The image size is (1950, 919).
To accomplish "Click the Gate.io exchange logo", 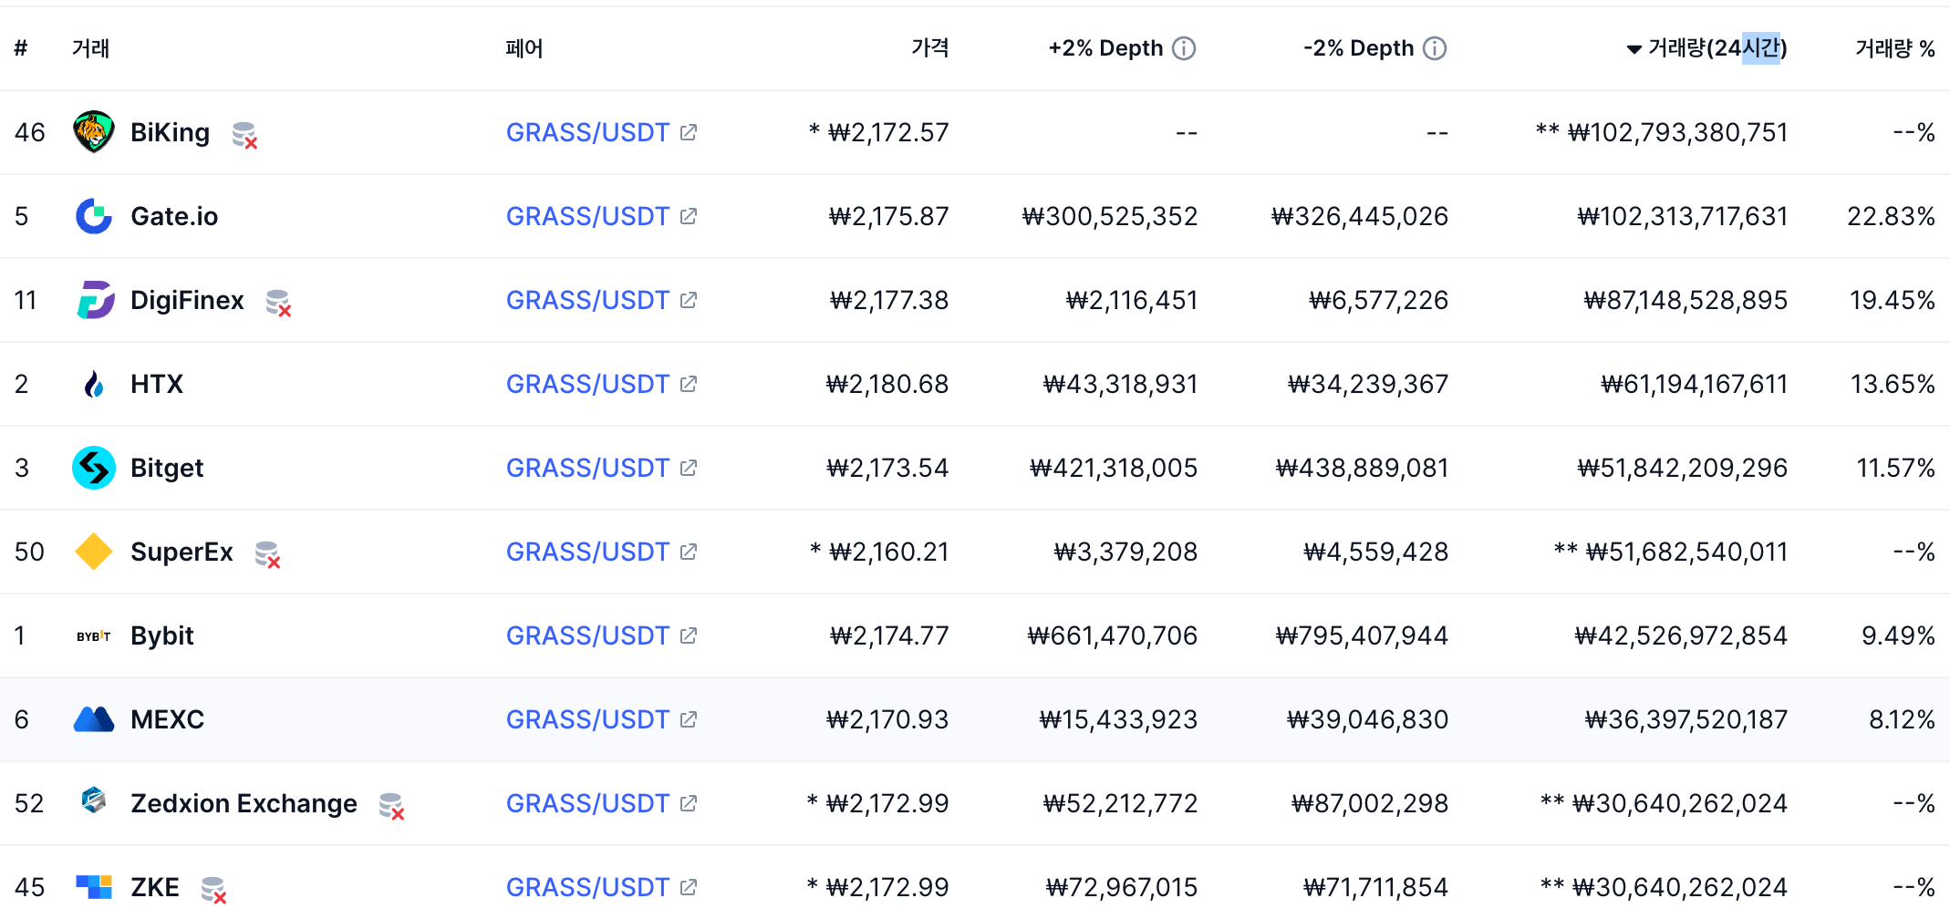I will coord(93,216).
